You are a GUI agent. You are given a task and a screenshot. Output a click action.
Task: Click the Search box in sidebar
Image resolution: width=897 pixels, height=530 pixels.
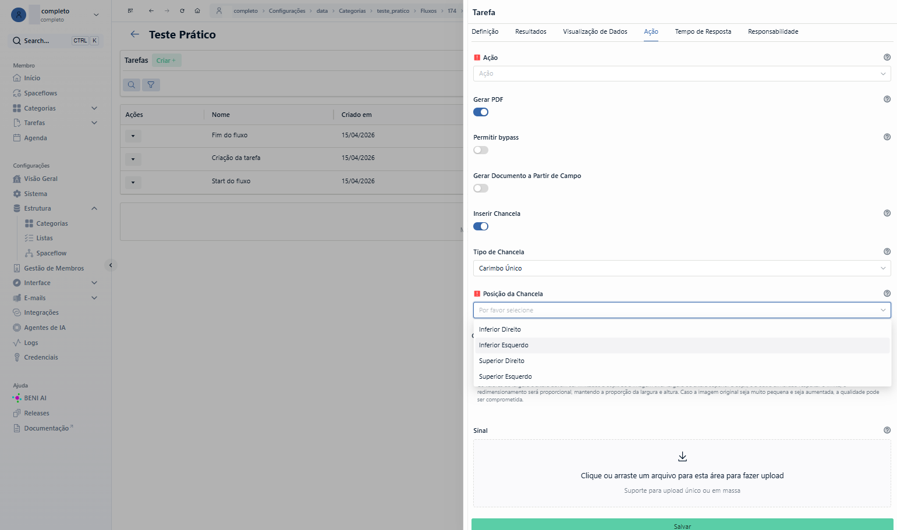[56, 41]
